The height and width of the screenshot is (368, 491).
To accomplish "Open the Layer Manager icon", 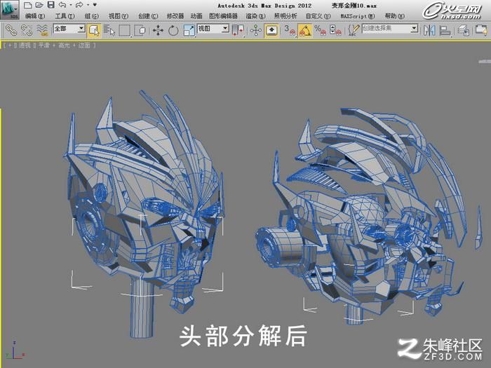I will pos(463,30).
